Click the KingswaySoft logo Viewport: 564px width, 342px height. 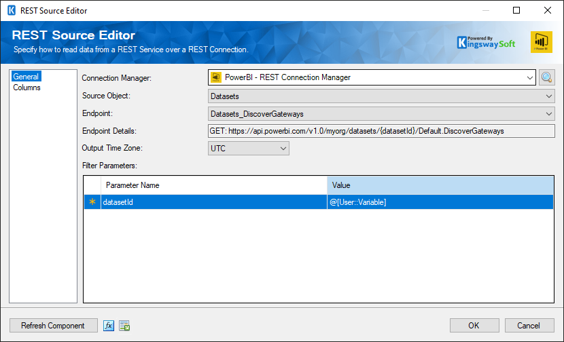coord(486,42)
